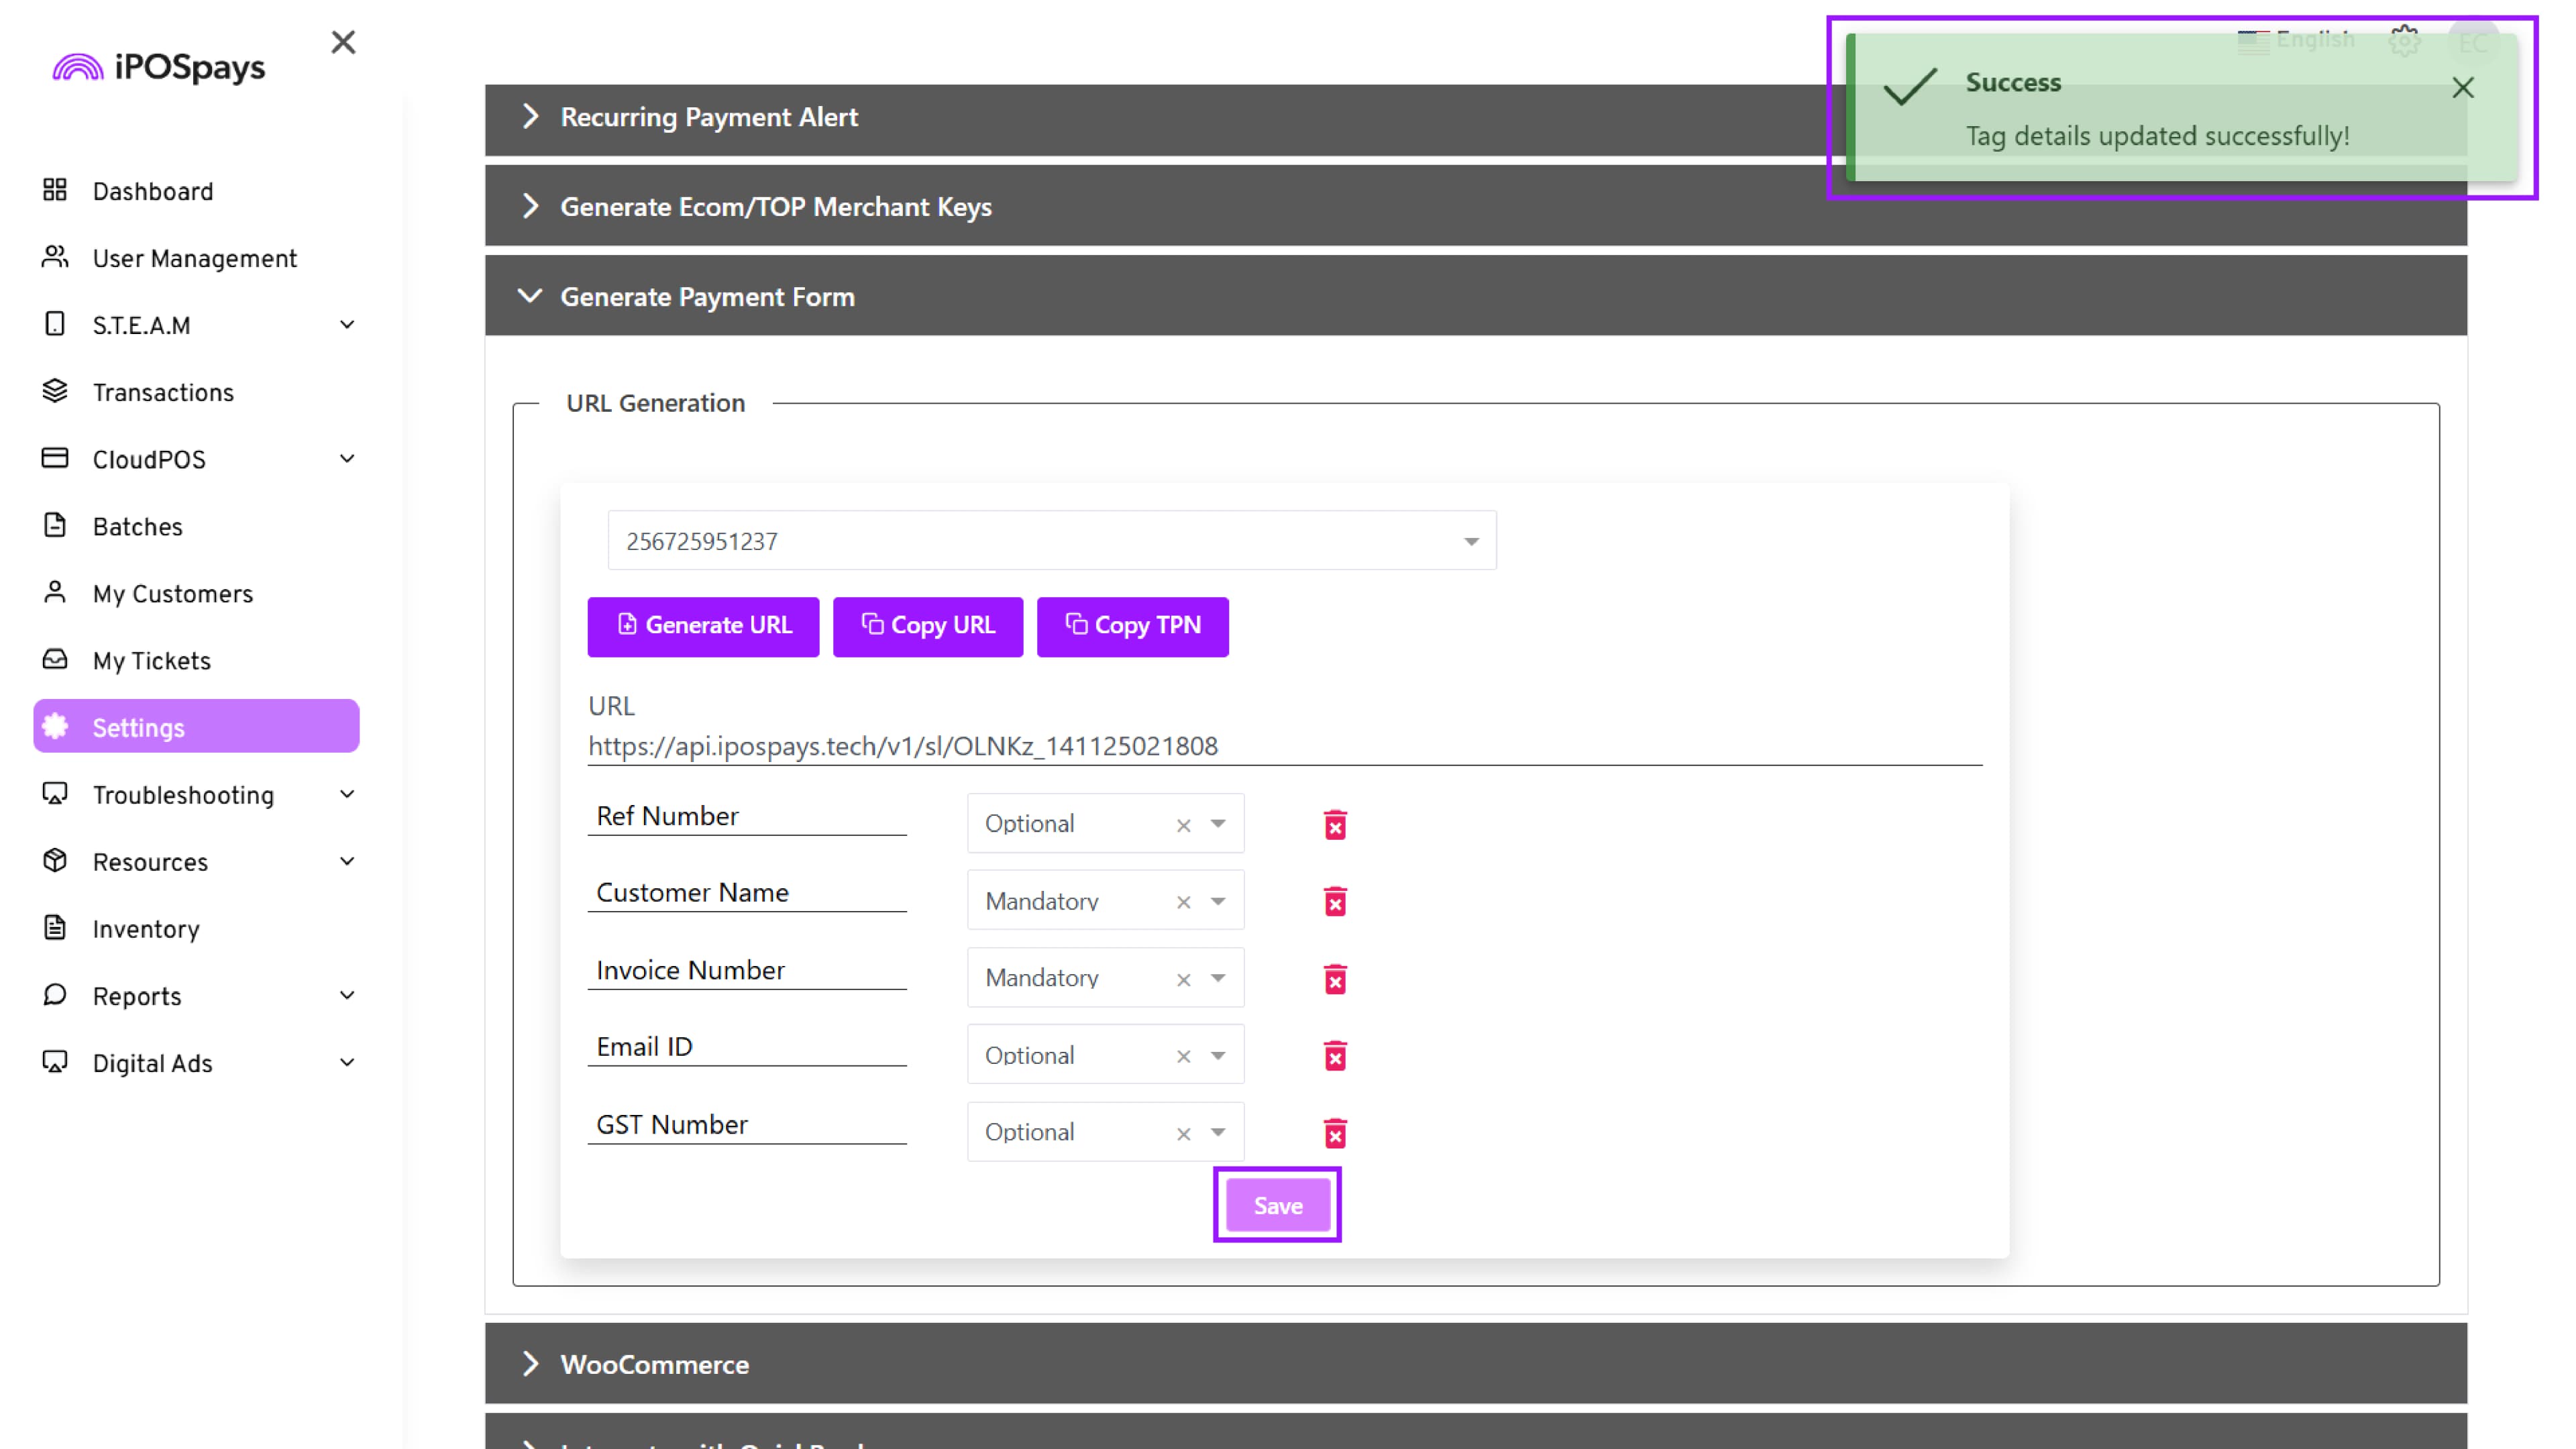Open the top-right settings gear icon
Viewport: 2576px width, 1449px height.
coord(2404,41)
